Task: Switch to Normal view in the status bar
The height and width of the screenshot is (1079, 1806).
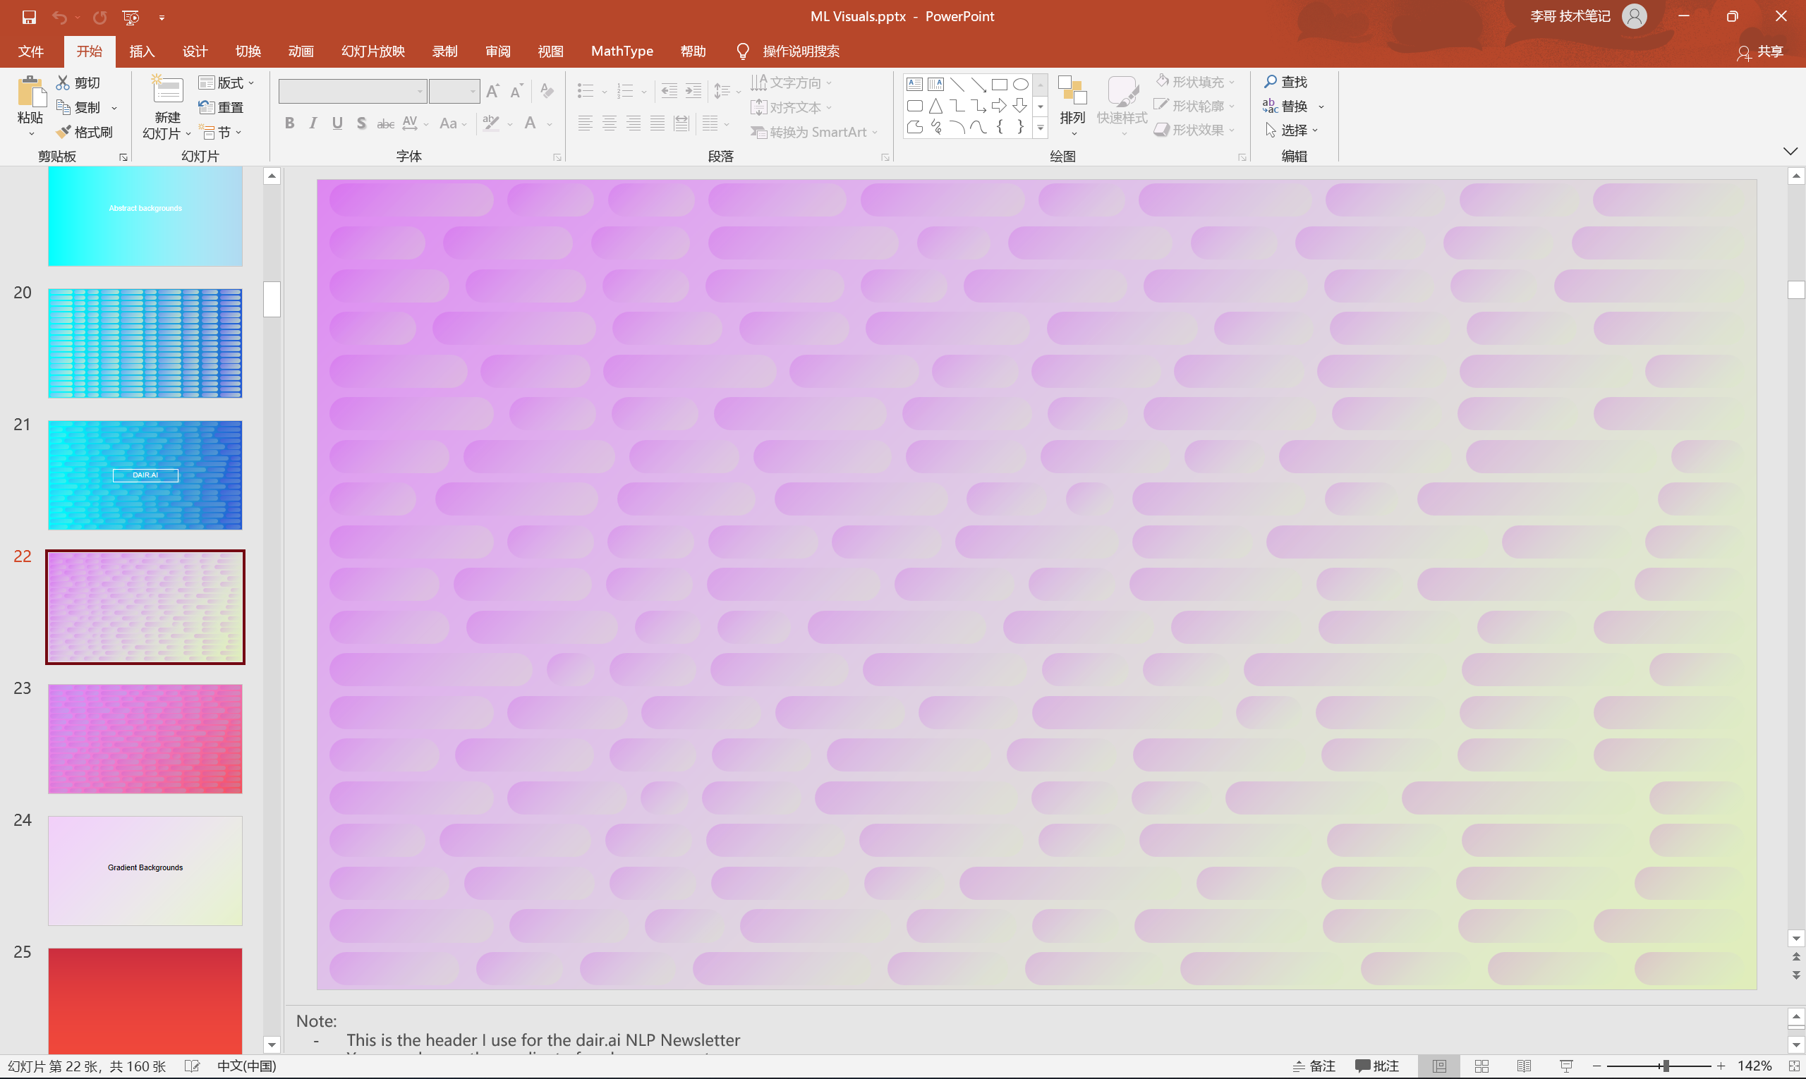Action: 1439,1066
